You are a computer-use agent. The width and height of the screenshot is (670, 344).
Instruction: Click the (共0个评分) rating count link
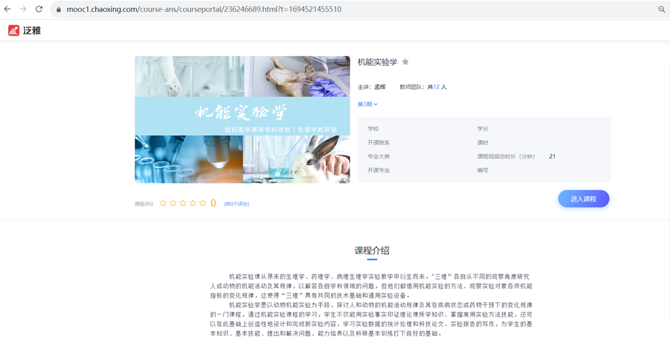(x=236, y=203)
